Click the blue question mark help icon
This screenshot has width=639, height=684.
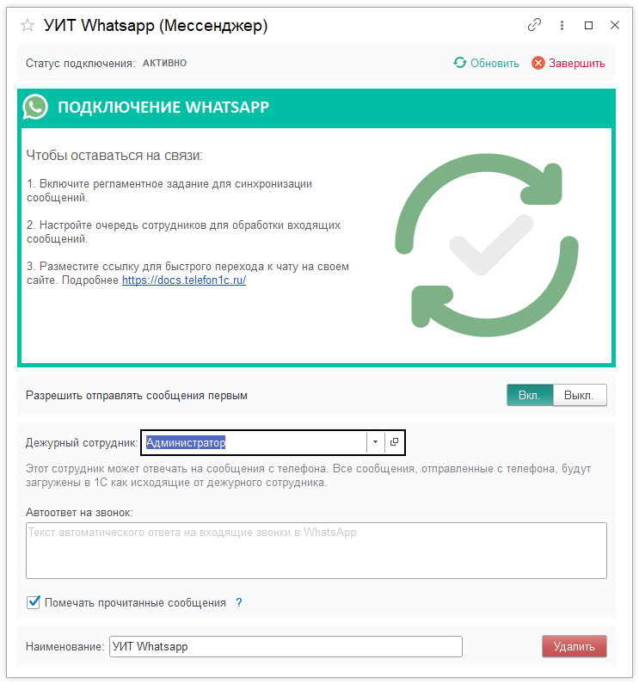(239, 603)
